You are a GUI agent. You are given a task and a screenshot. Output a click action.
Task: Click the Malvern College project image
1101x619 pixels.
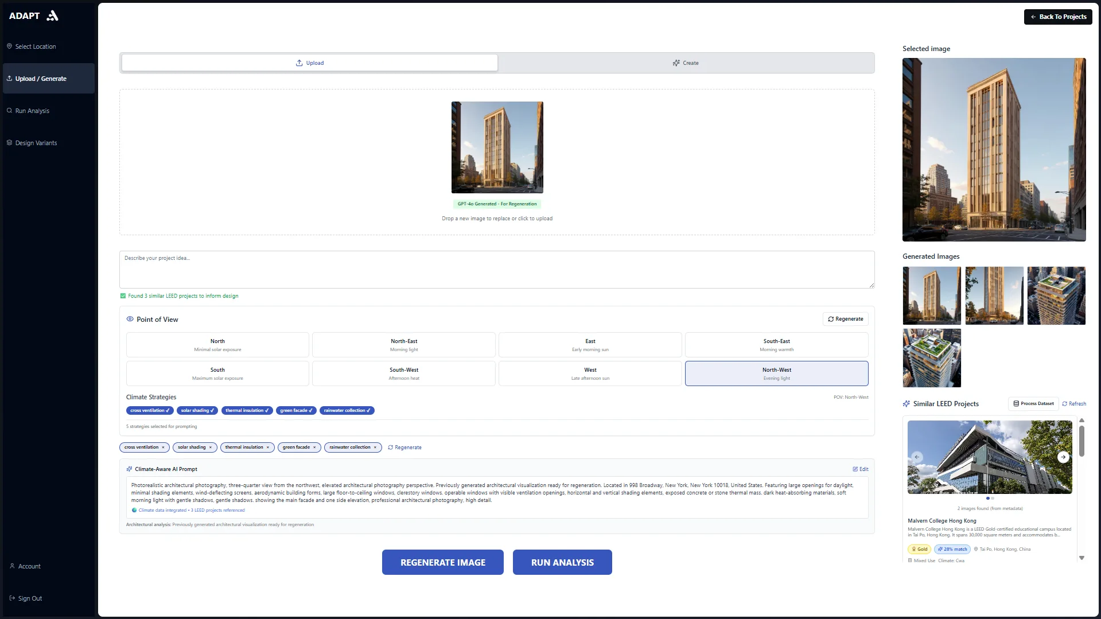click(x=990, y=457)
